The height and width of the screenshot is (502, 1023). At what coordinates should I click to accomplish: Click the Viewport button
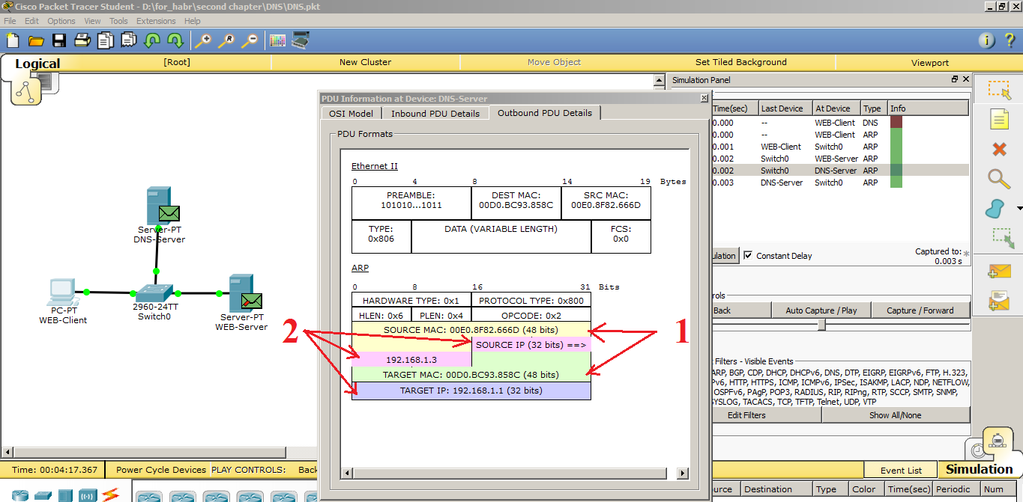(x=929, y=63)
